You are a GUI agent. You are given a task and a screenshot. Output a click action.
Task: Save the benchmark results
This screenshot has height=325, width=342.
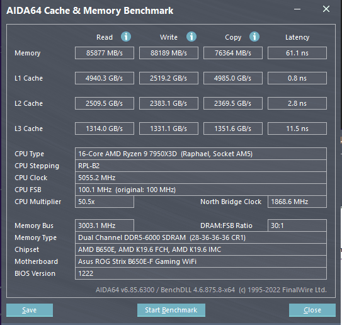coord(30,310)
